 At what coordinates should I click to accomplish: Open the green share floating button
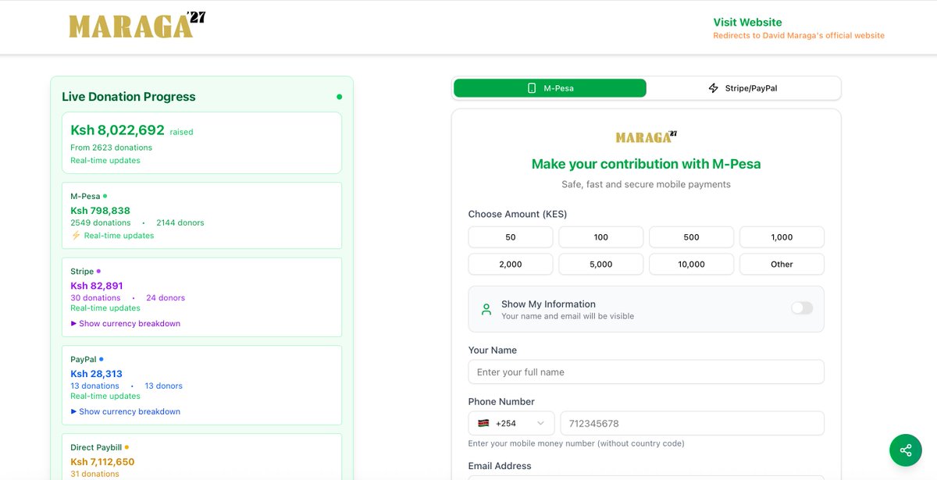click(906, 450)
